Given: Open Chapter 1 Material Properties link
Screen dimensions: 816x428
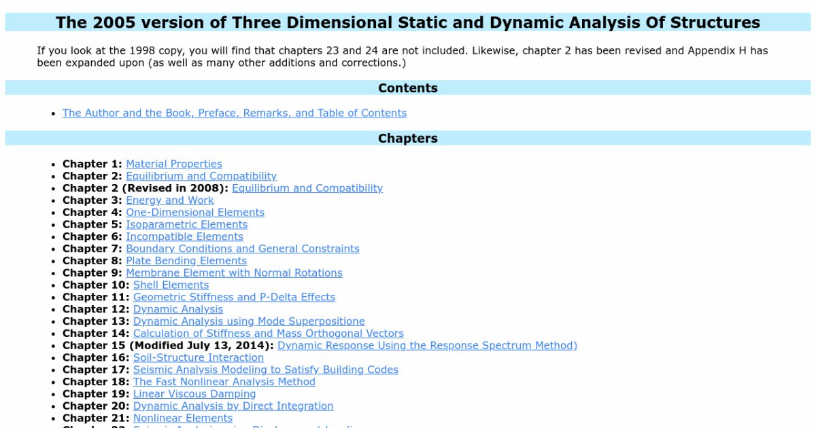Looking at the screenshot, I should click(x=173, y=164).
